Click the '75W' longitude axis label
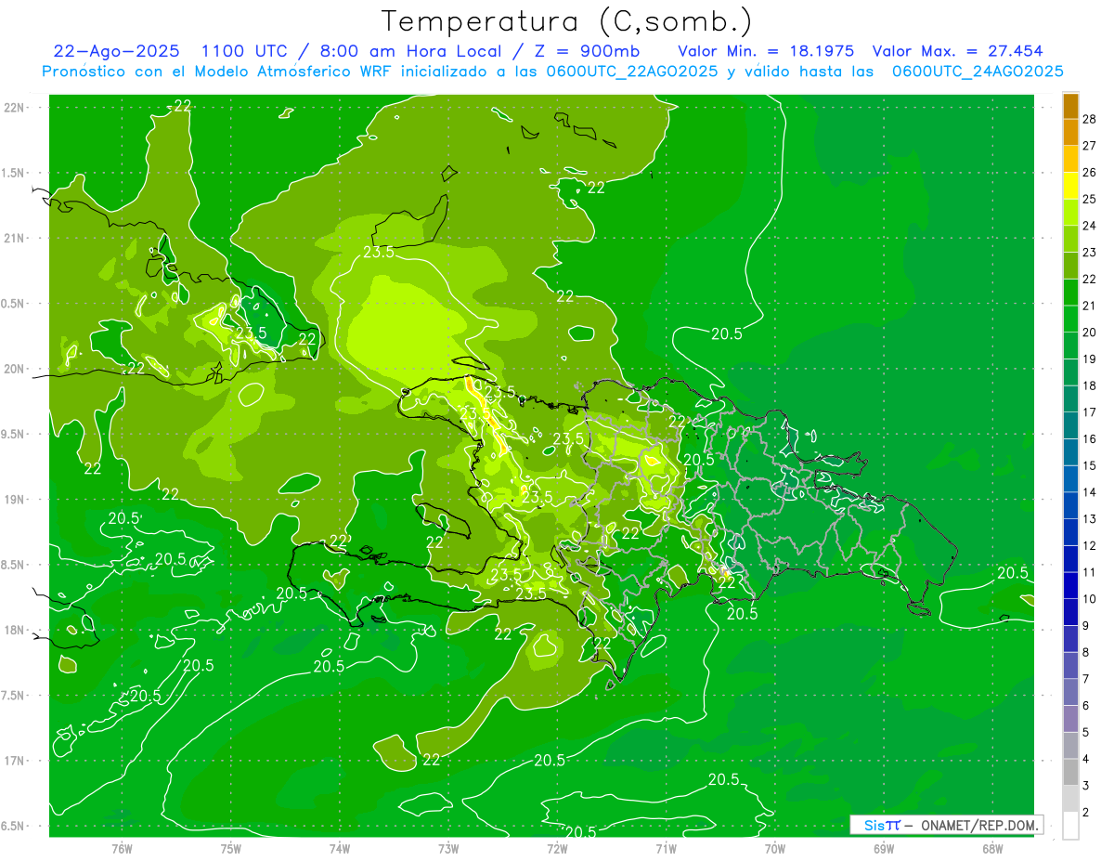Viewport: 1114px width, 861px height. (231, 849)
